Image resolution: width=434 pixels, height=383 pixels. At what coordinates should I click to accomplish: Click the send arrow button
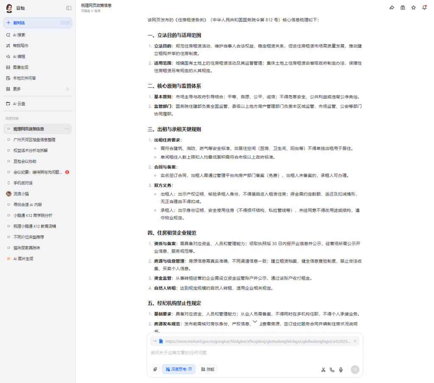click(355, 369)
